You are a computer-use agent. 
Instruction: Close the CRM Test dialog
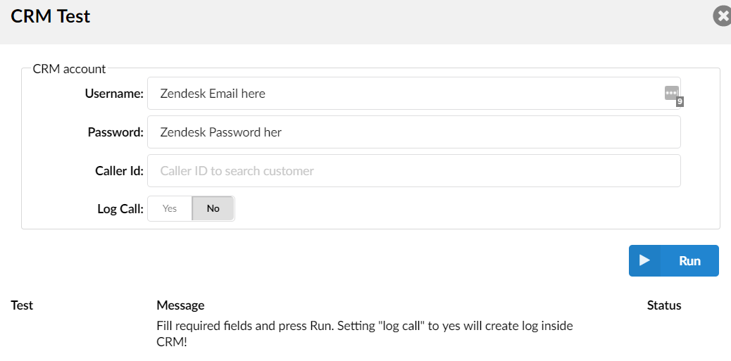tap(723, 16)
